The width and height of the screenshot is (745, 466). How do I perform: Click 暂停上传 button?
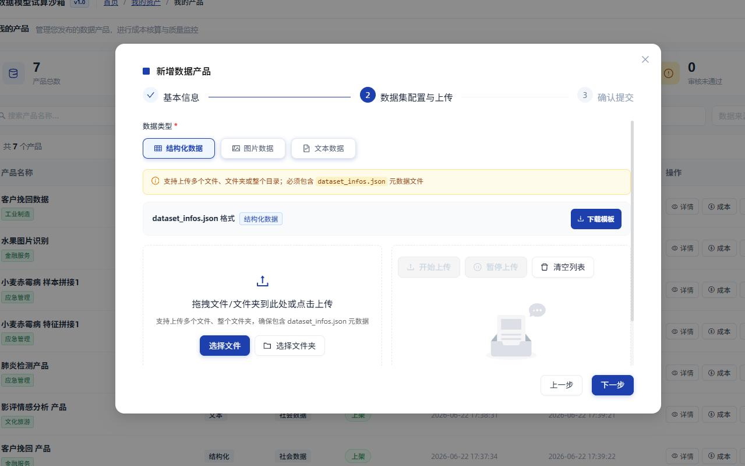coord(496,267)
